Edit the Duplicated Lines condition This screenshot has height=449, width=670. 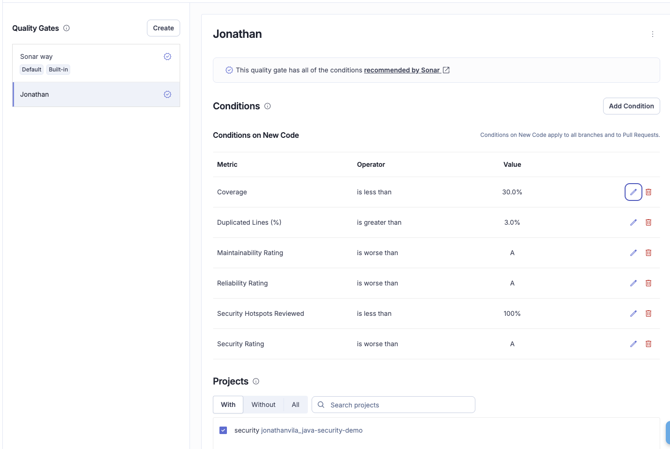click(x=633, y=222)
